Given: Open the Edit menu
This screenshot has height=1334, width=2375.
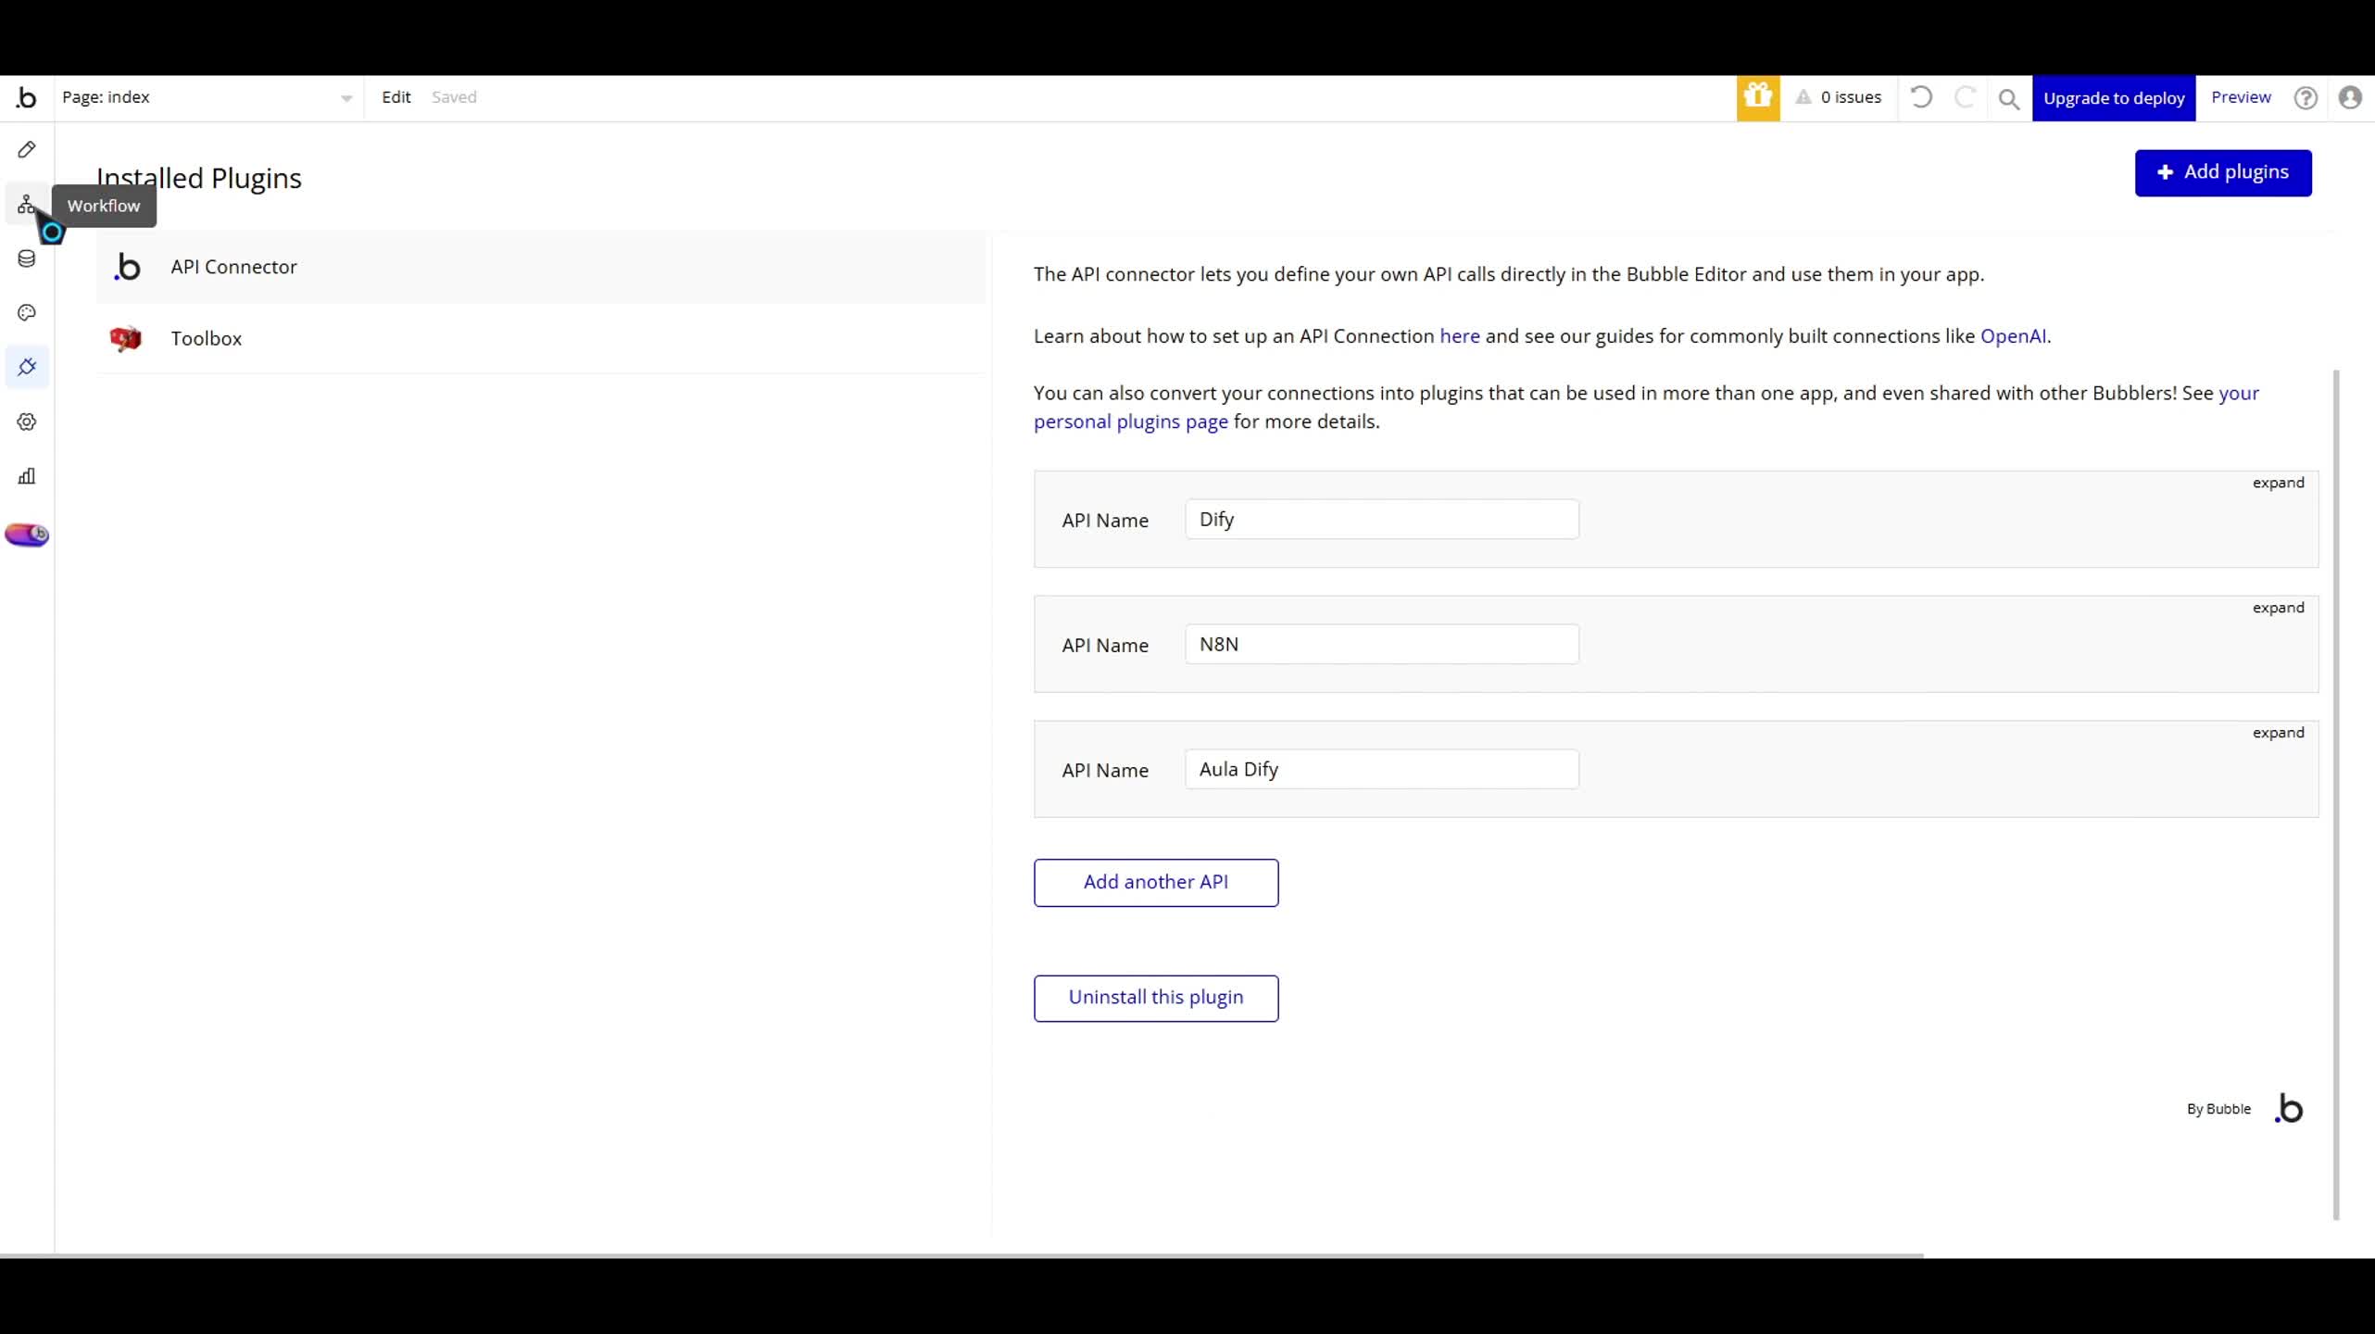Looking at the screenshot, I should pyautogui.click(x=396, y=97).
